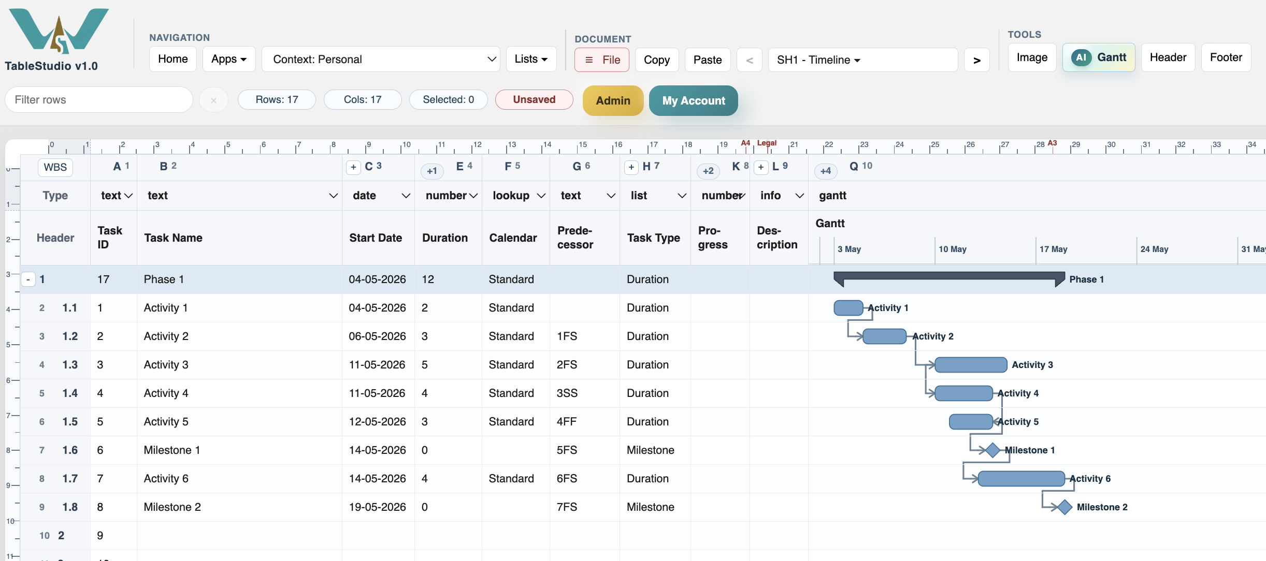Open the Admin panel
1266x561 pixels.
pyautogui.click(x=613, y=100)
